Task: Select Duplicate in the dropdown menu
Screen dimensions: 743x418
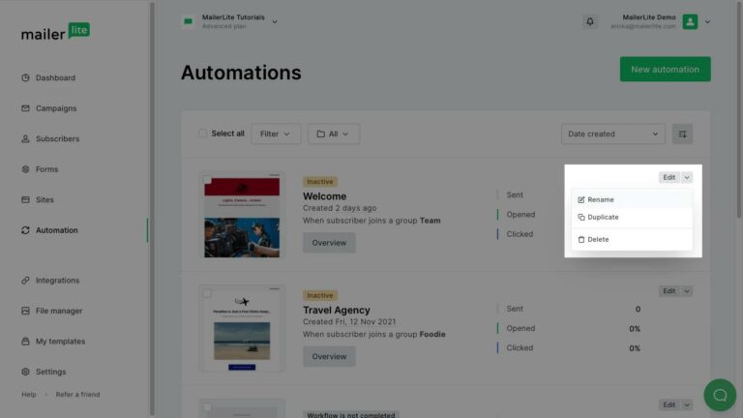Action: (x=603, y=217)
